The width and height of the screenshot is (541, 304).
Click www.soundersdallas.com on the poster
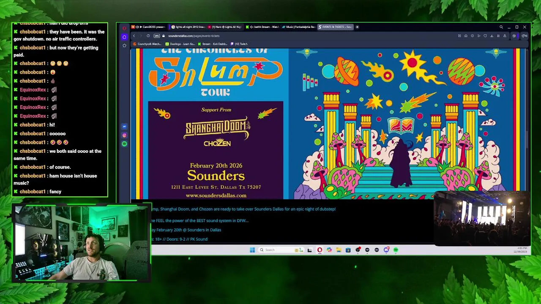coord(216,195)
